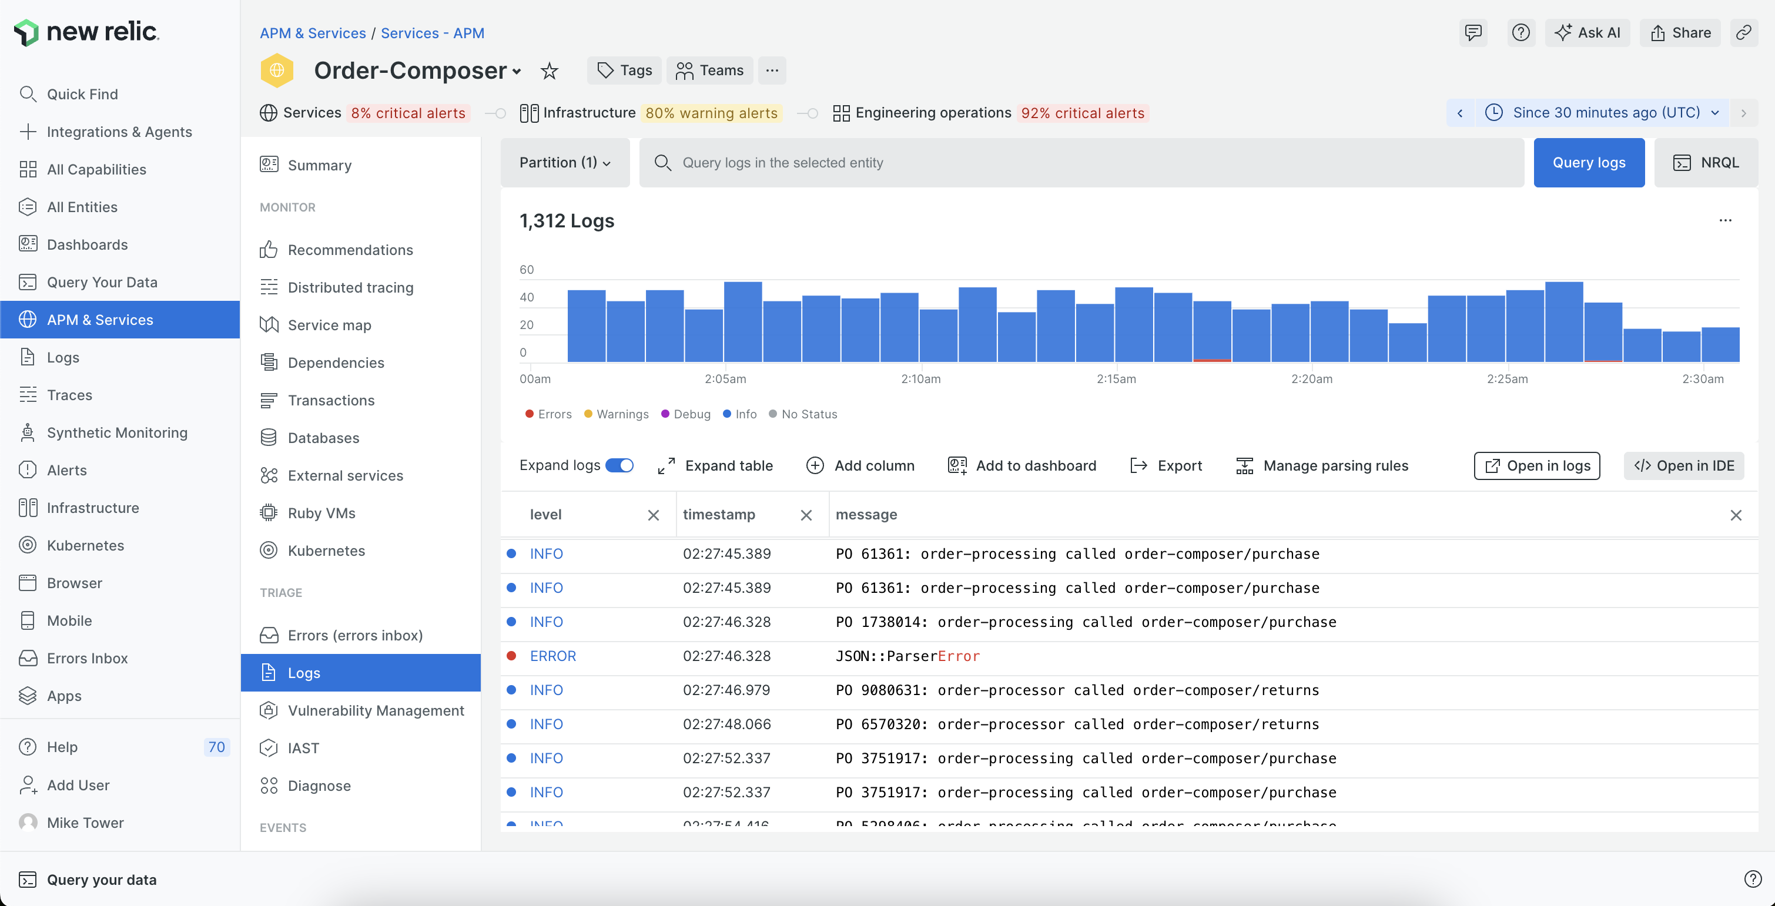This screenshot has width=1775, height=906.
Task: Toggle Errors visibility in the legend
Action: [548, 414]
